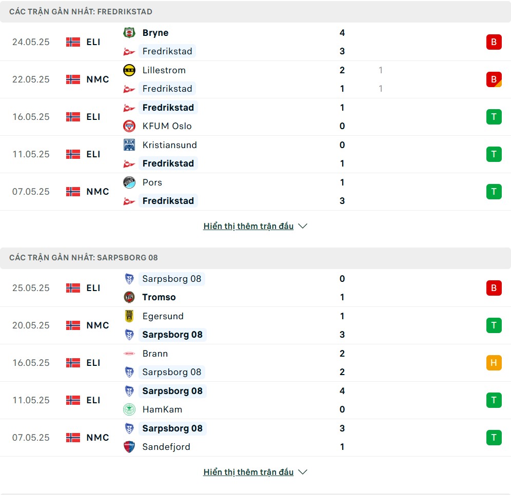
Task: Click the Sandefjord club crest
Action: (x=129, y=447)
